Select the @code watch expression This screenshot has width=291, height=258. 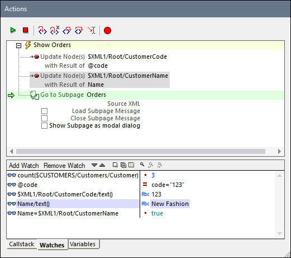click(x=27, y=185)
